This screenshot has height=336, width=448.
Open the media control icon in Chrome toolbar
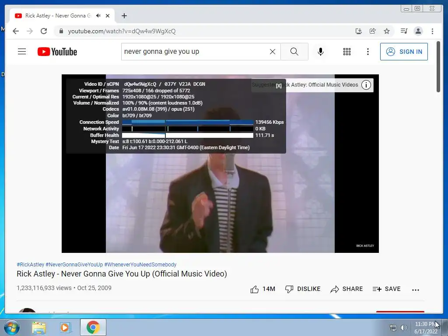pos(404,31)
